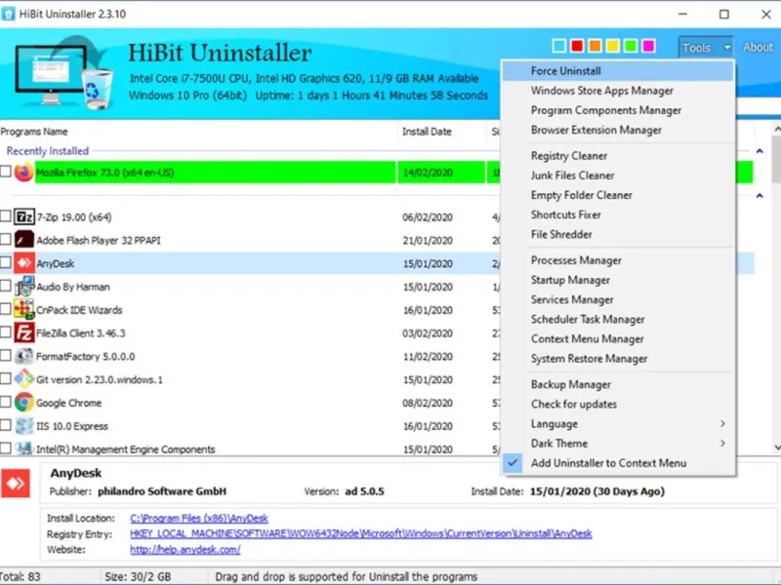This screenshot has width=781, height=585.
Task: Pick the yellow theme color swatch
Action: click(x=613, y=46)
